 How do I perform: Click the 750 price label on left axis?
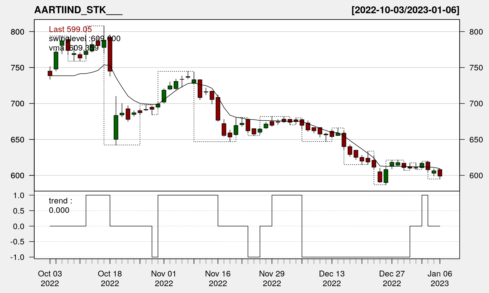pos(17,68)
